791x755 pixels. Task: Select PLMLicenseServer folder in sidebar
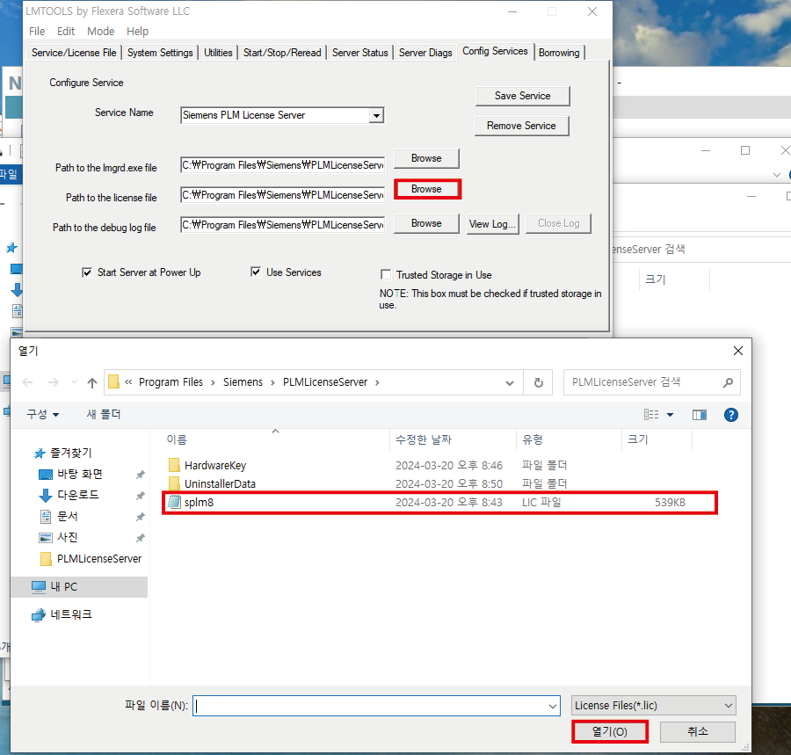(91, 559)
